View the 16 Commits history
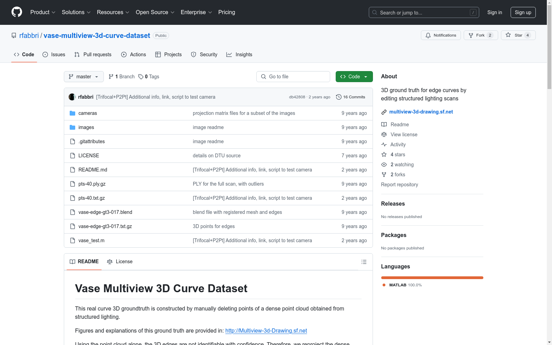 pos(351,97)
